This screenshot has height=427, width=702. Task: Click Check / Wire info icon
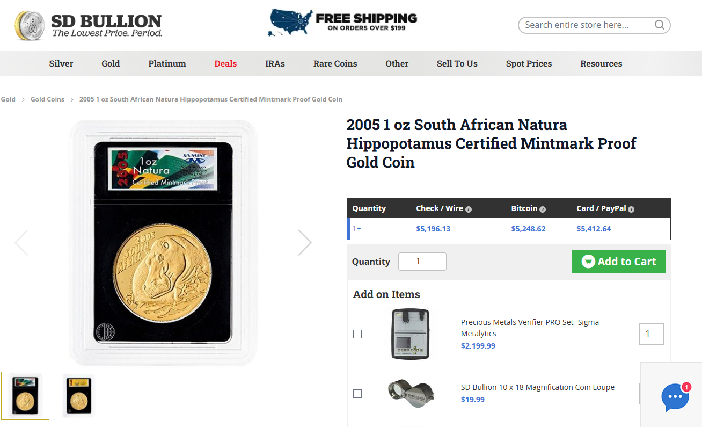(469, 209)
